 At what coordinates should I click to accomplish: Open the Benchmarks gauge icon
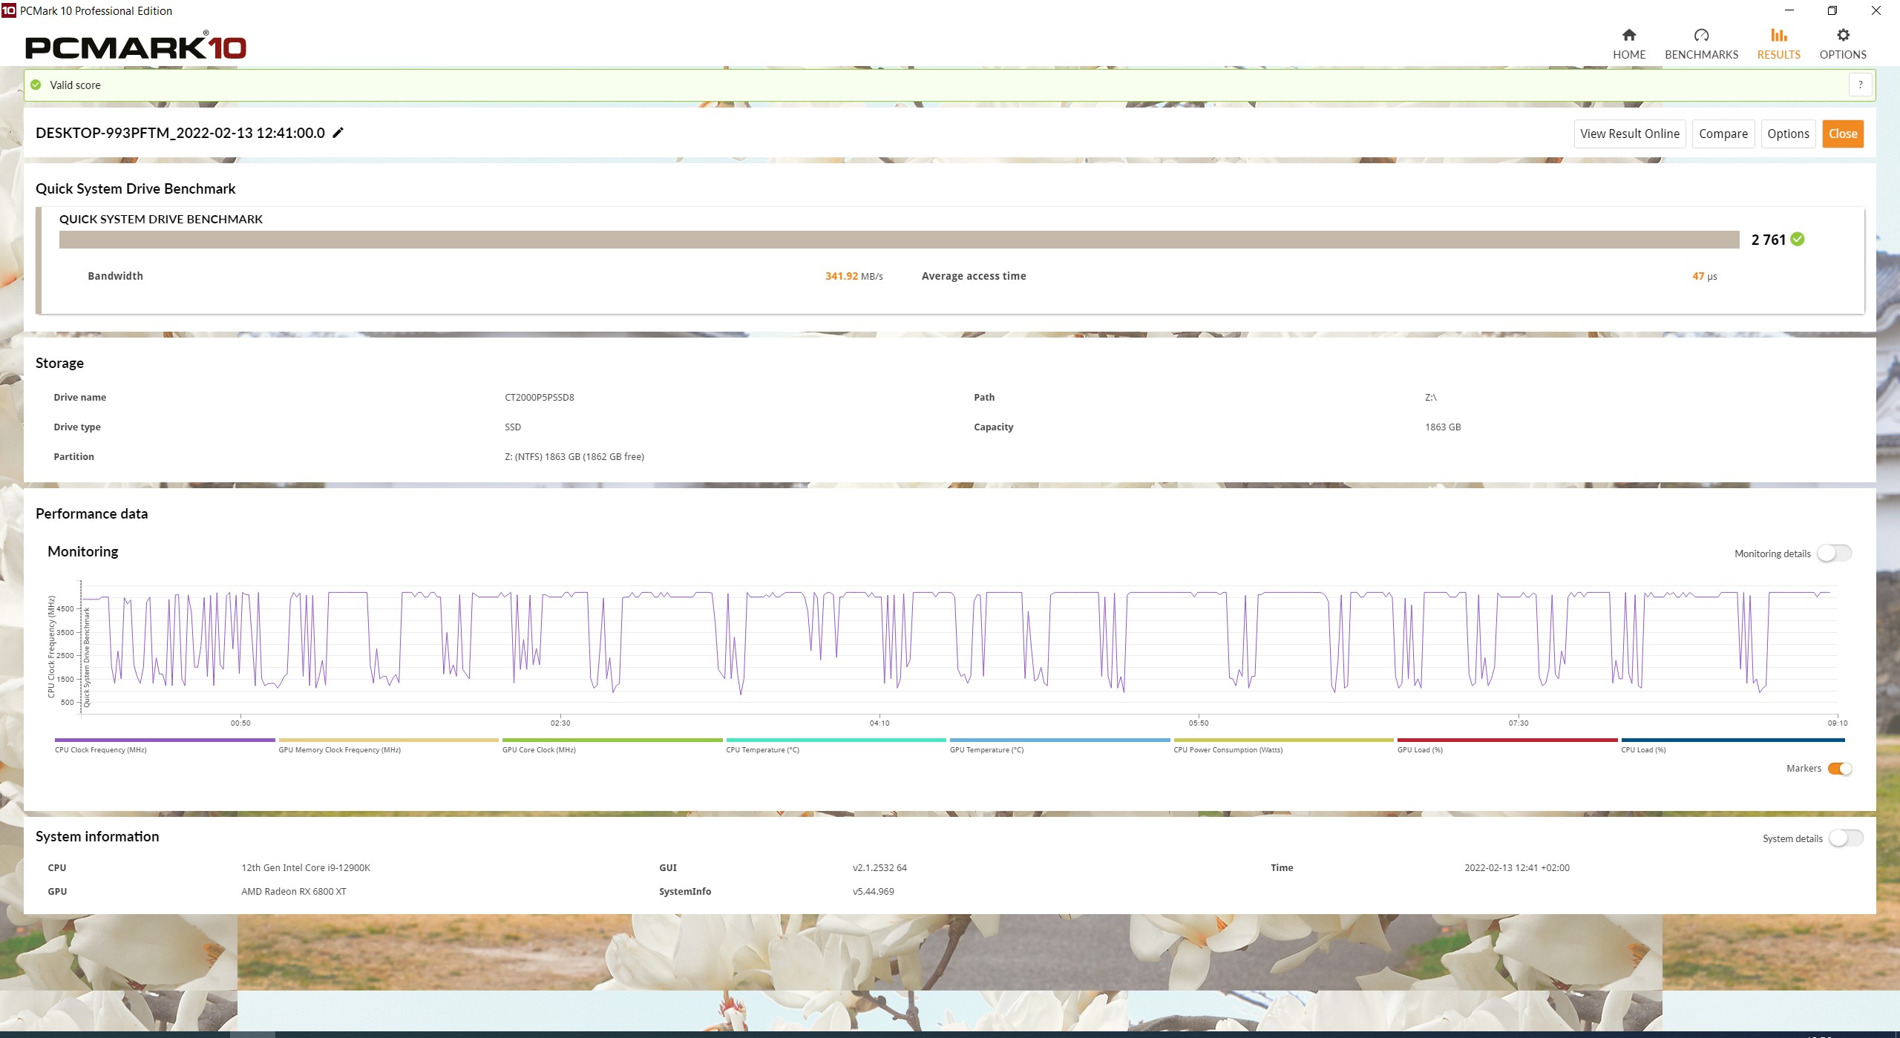1701,36
